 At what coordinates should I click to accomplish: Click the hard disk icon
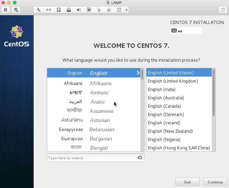coord(59,10)
